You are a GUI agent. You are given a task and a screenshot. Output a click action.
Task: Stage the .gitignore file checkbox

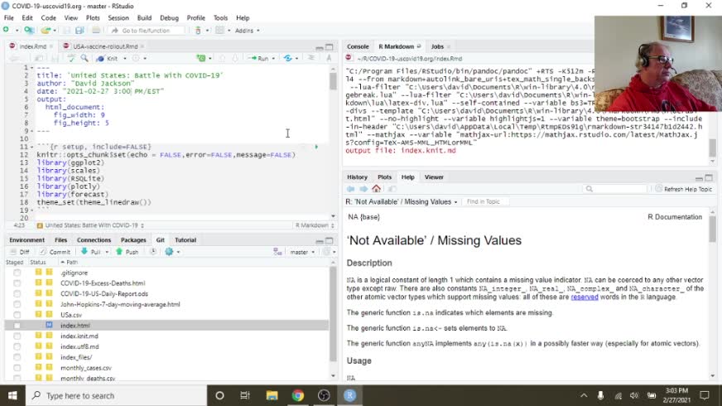17,273
